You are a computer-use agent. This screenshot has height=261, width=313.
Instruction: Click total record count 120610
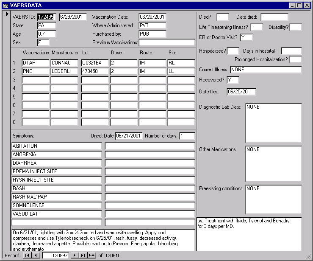[x=113, y=255]
